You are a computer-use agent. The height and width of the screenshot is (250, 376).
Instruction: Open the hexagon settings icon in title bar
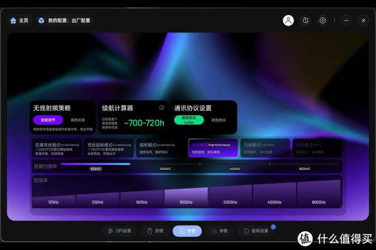point(323,20)
